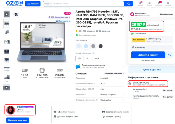The image size is (175, 124).
Task: Open the Каталог menu
Action: pyautogui.click(x=33, y=4)
